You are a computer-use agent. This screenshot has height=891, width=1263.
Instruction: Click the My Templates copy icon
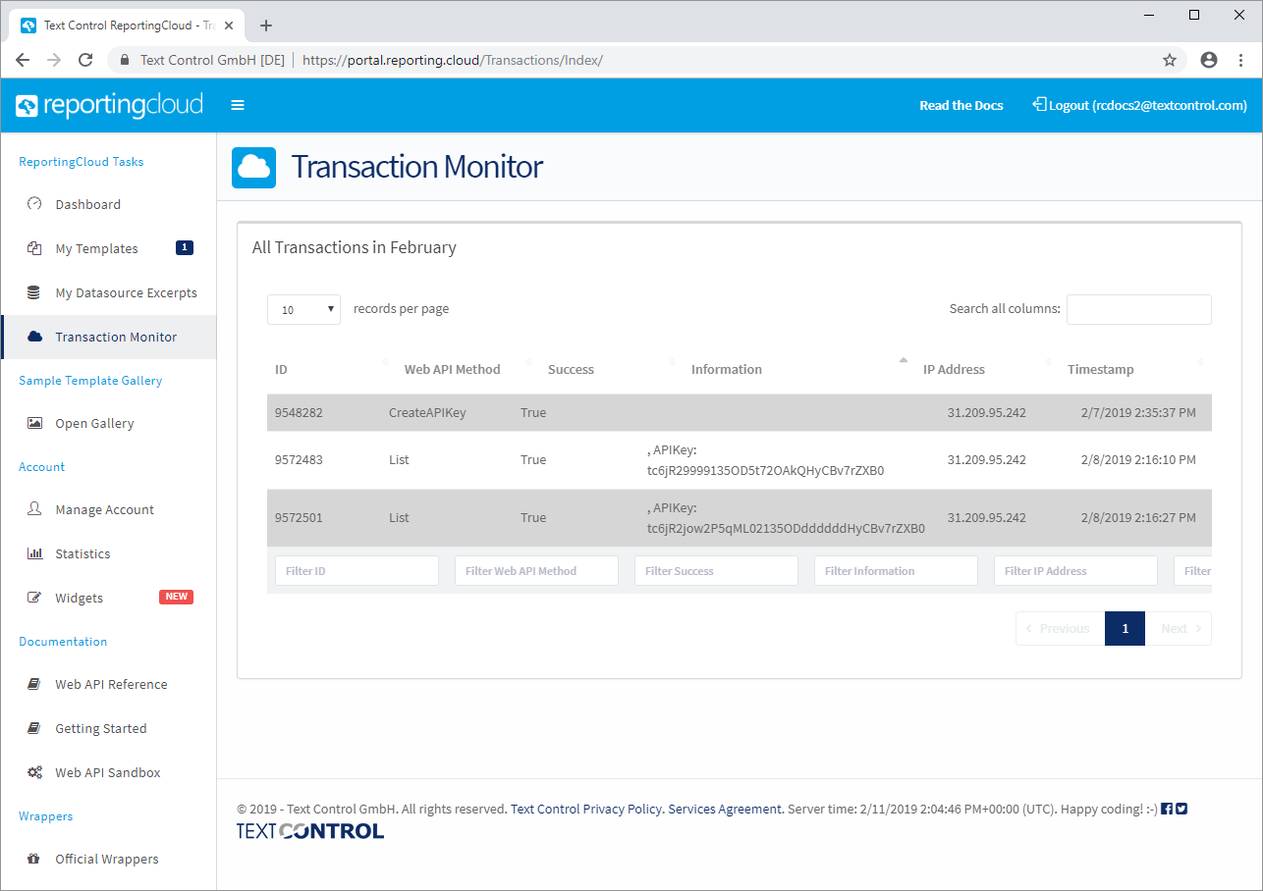coord(34,248)
